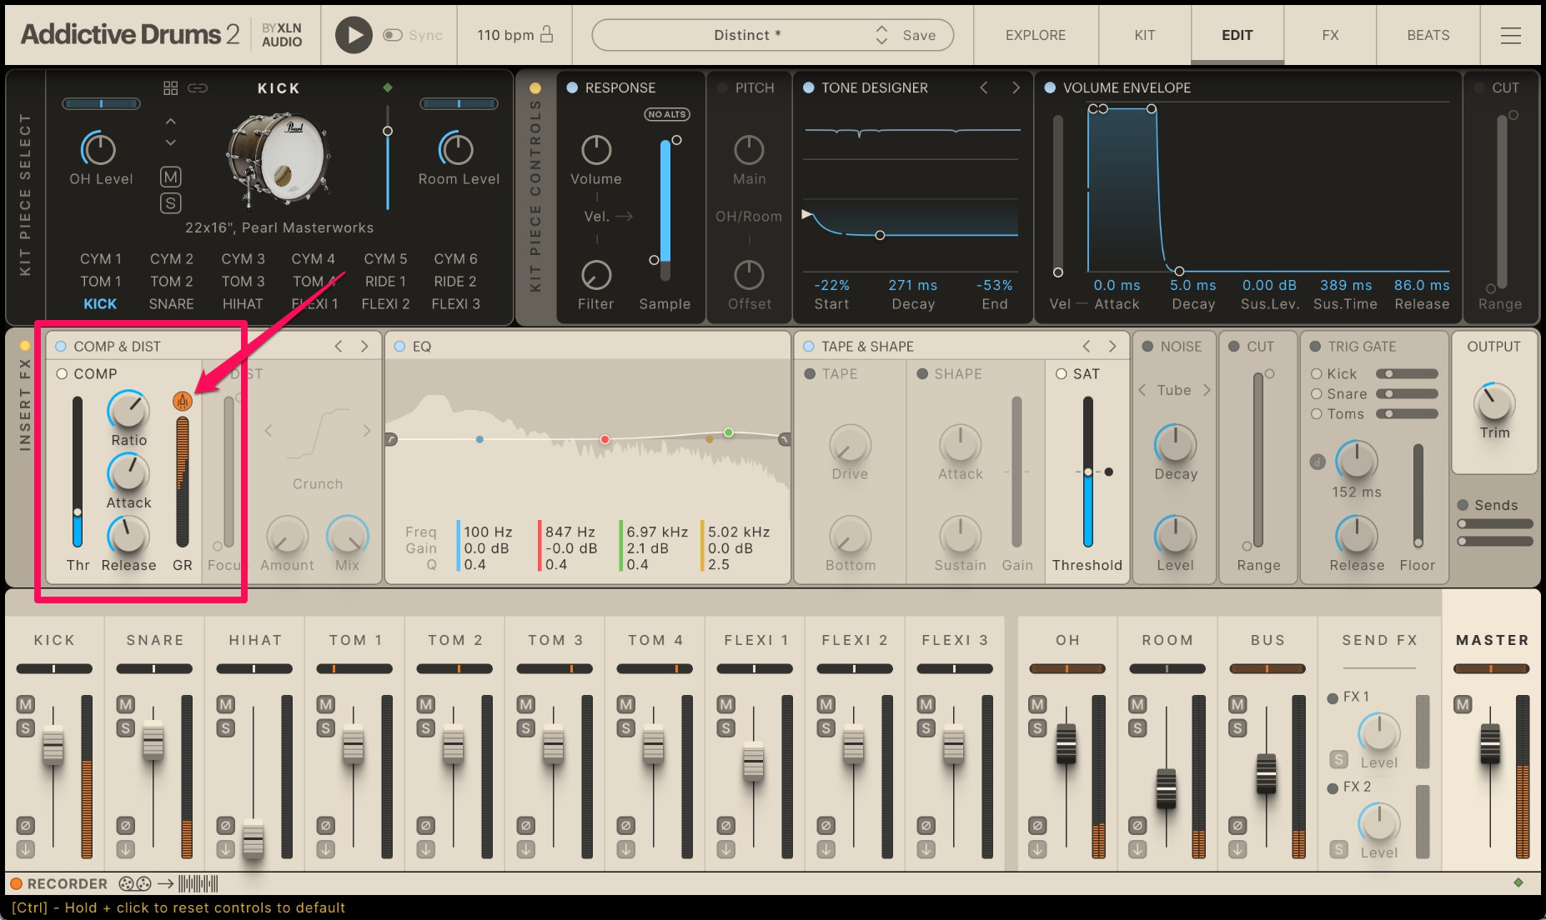Mute the kick in Kit Piece Select
Viewport: 1546px width, 920px height.
coord(170,177)
